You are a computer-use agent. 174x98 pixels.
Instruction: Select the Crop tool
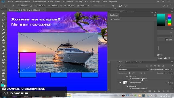(x=3, y=27)
